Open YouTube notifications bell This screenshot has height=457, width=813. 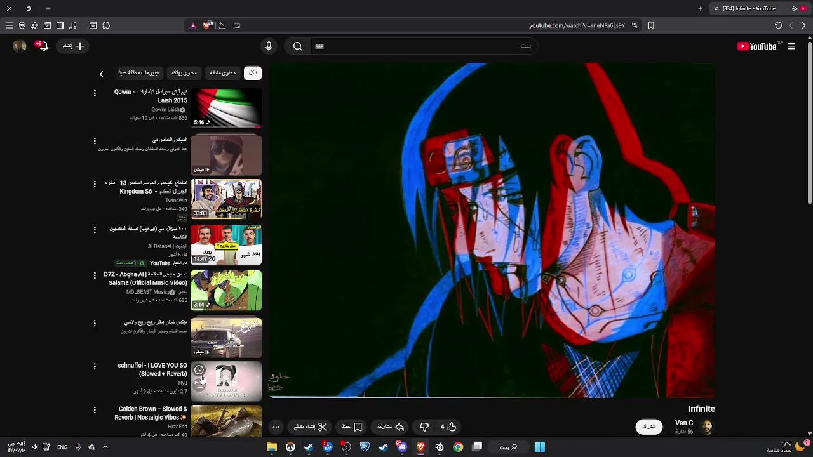tap(42, 46)
